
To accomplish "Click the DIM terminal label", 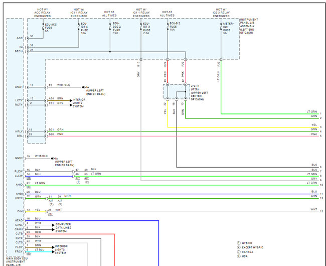I will [x=20, y=211].
